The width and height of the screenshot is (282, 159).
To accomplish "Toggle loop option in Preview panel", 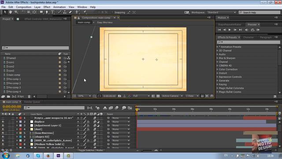I will [x=252, y=30].
